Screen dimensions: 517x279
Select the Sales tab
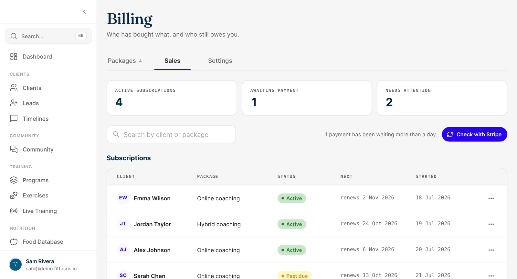(172, 61)
